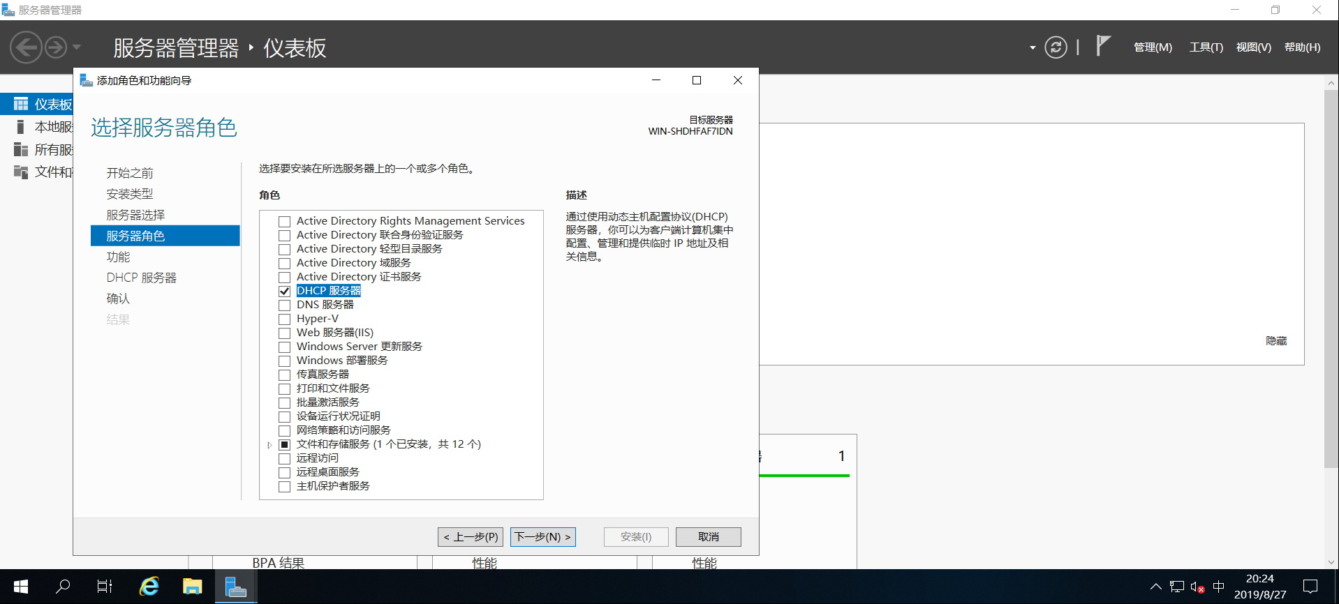
Task: Open the 帮助(H) menu
Action: pyautogui.click(x=1302, y=47)
